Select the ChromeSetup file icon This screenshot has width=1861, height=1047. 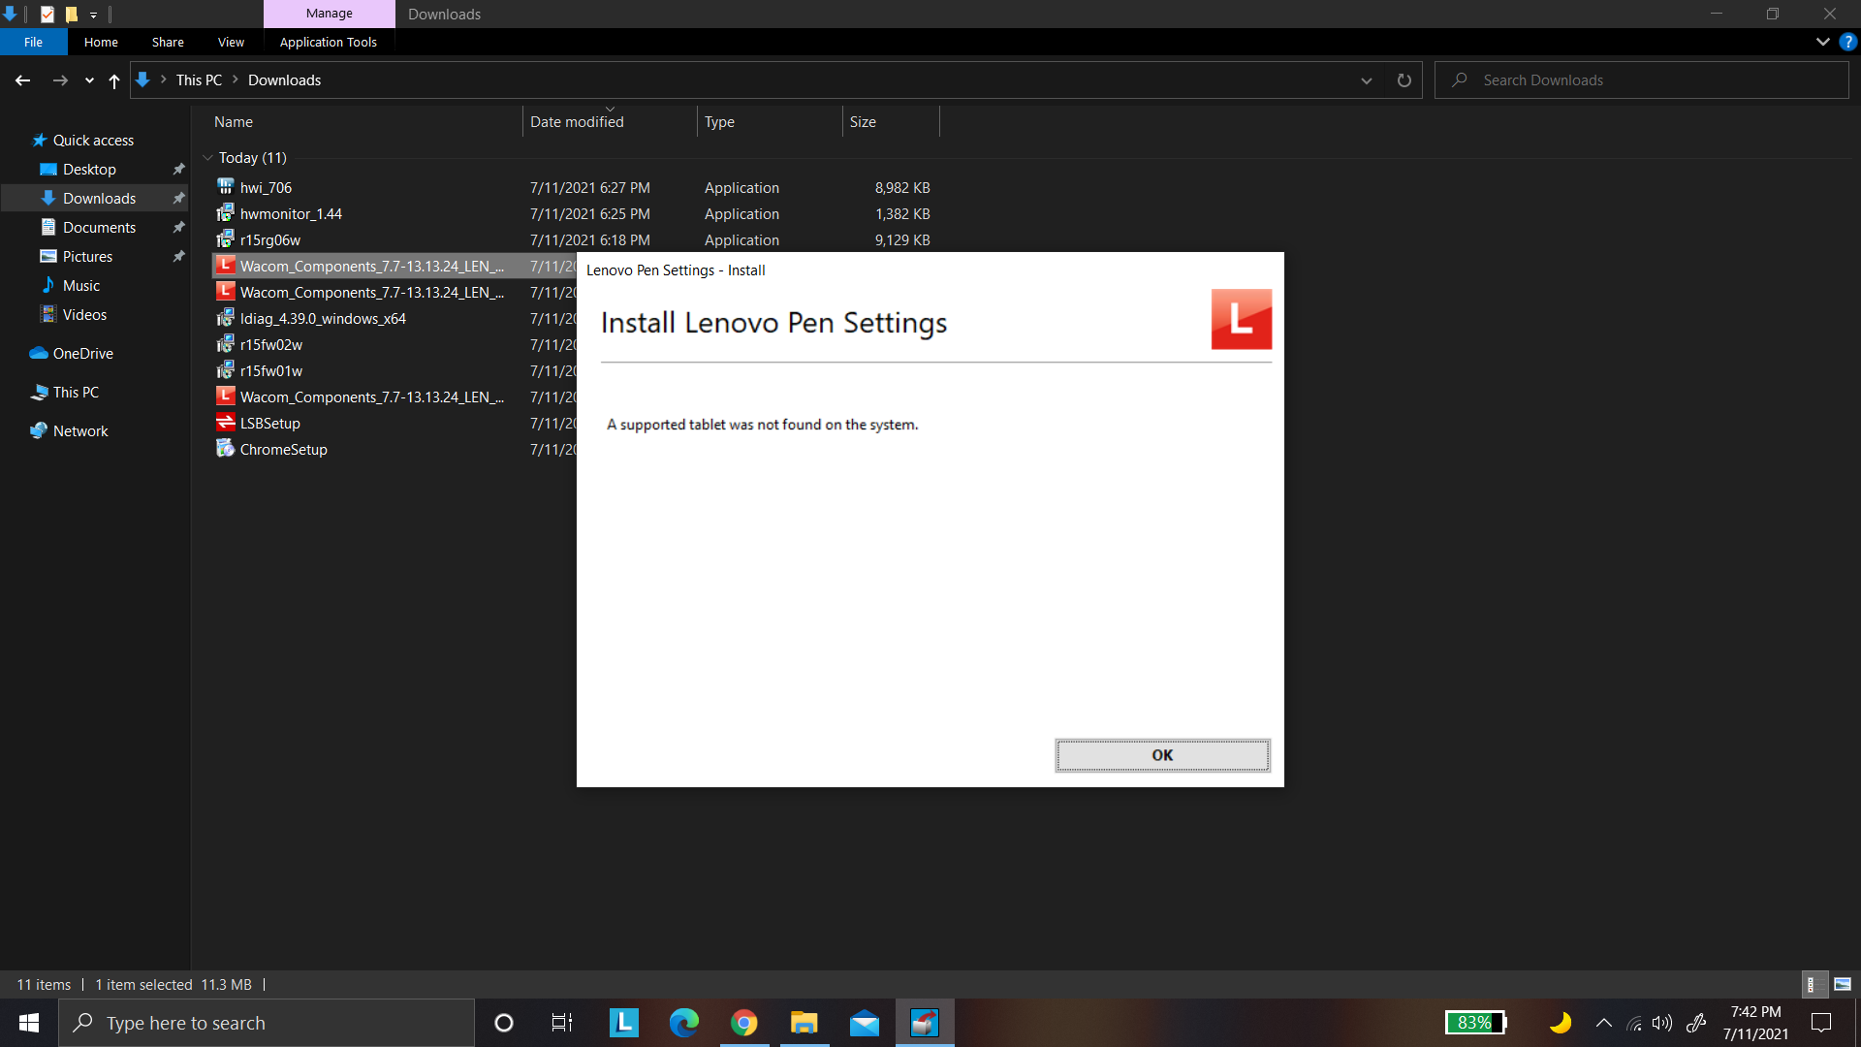point(225,448)
